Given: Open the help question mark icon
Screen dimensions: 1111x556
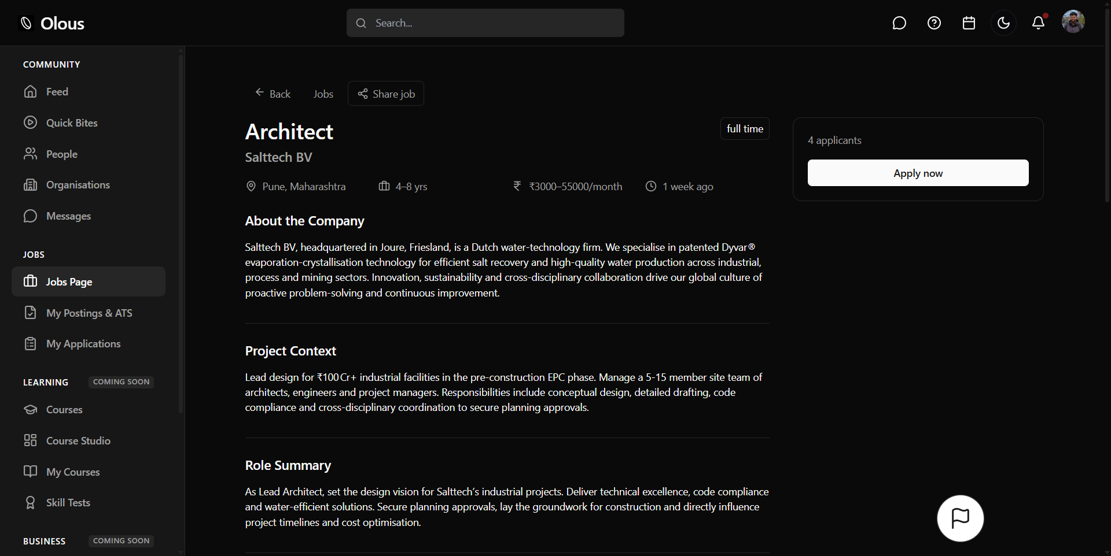Looking at the screenshot, I should [934, 23].
